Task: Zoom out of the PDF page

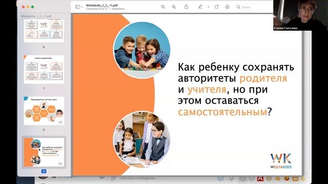Action: click(163, 7)
